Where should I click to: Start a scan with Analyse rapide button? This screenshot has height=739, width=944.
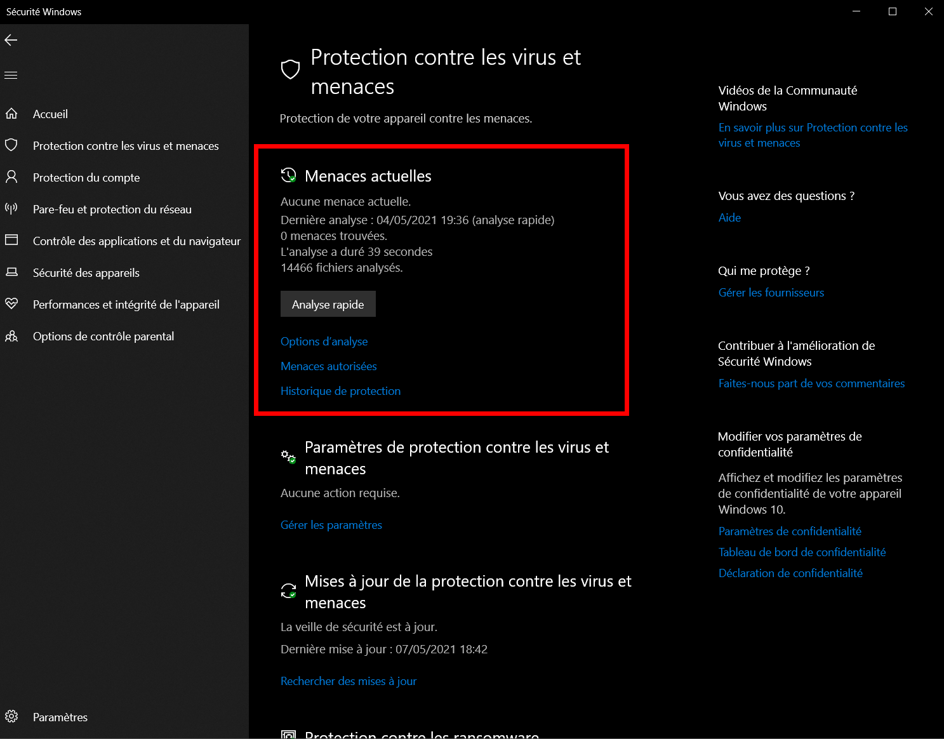pyautogui.click(x=328, y=304)
